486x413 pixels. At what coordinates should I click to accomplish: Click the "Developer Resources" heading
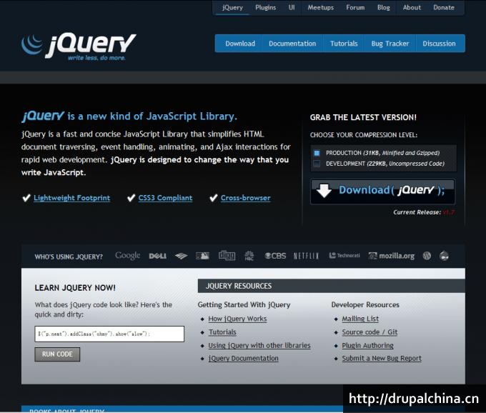pyautogui.click(x=365, y=305)
